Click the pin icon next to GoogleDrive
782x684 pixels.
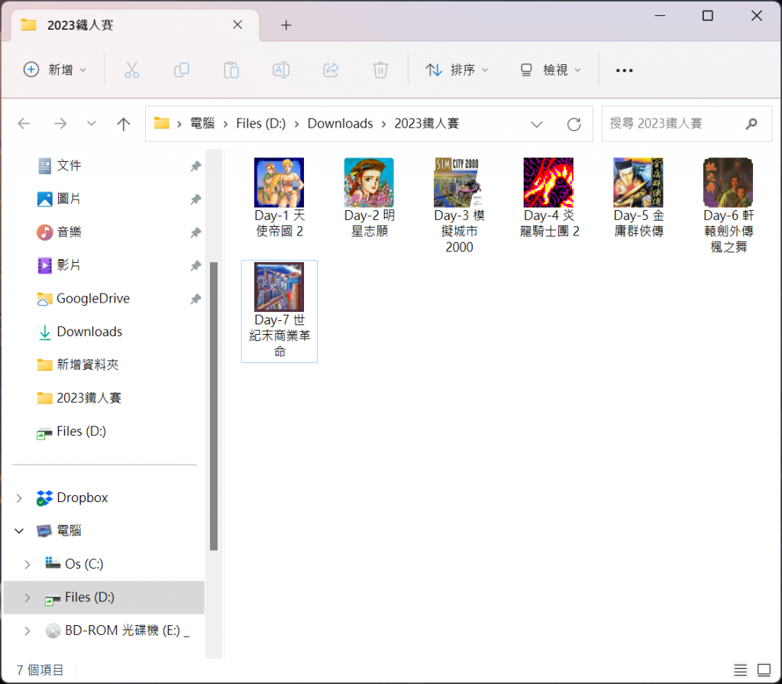coord(195,299)
